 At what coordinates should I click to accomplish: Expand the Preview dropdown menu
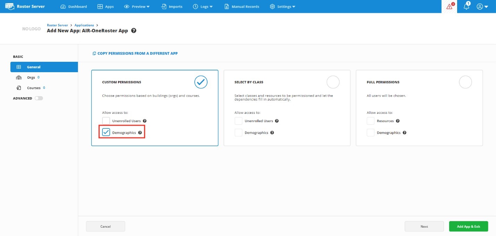coord(137,7)
